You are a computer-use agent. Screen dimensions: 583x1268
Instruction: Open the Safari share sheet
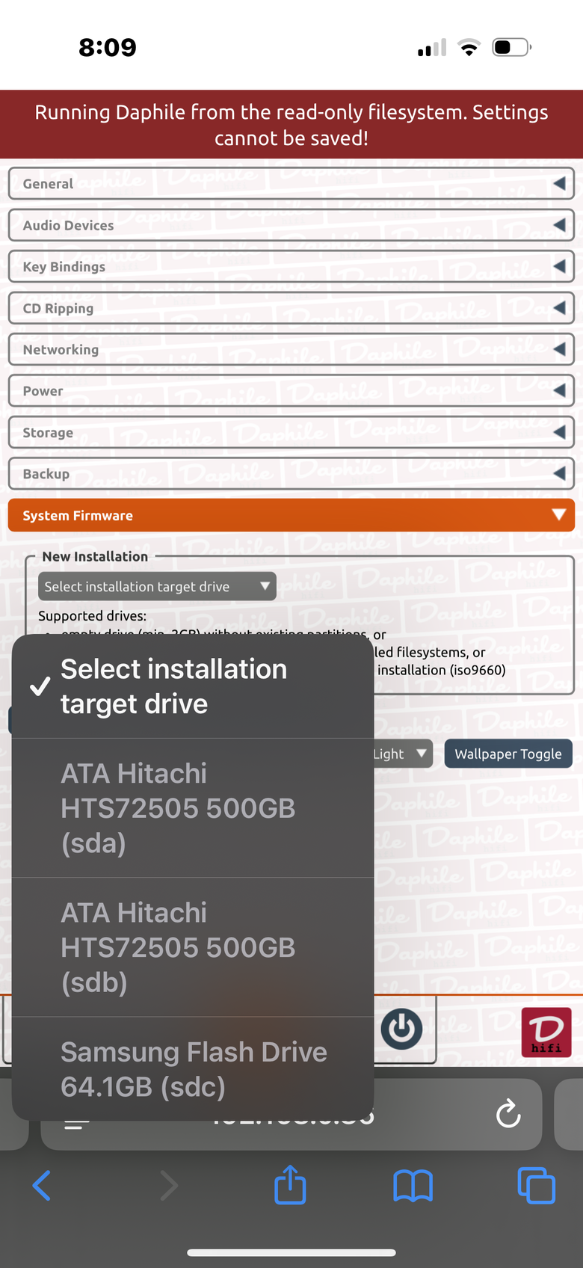(x=290, y=1184)
